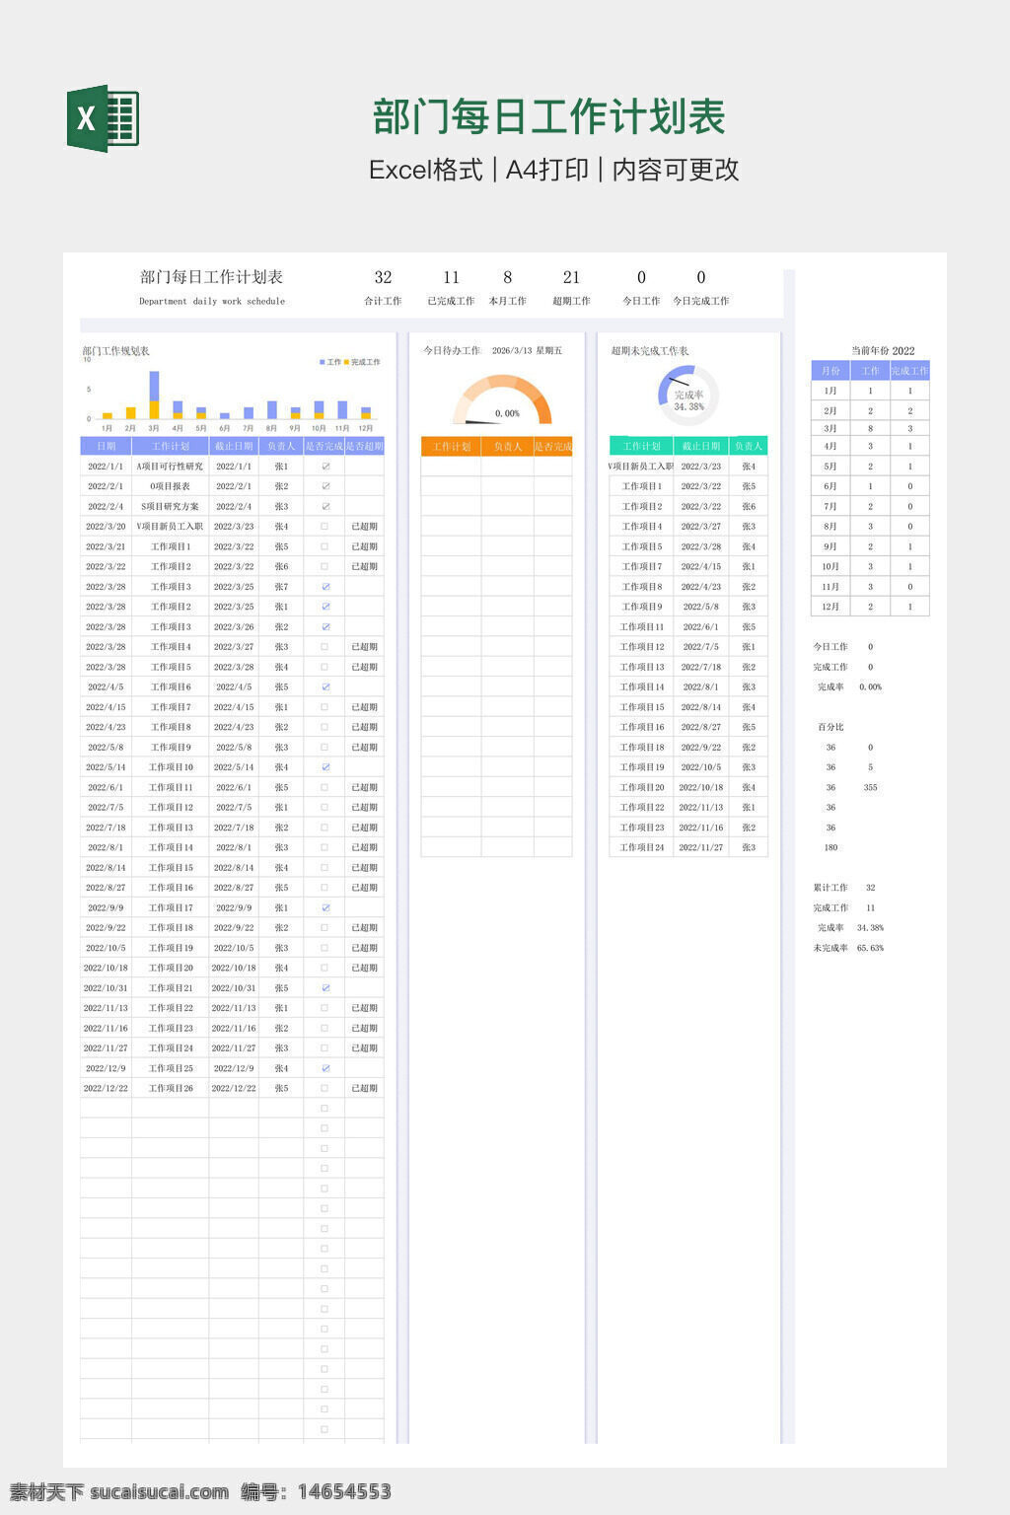The width and height of the screenshot is (1010, 1515).
Task: Select the 今日完成工作 summary label
Action: 701,301
